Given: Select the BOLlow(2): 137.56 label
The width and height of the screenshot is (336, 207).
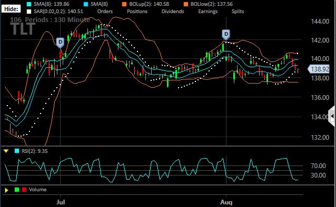Looking at the screenshot, I should pos(212,4).
